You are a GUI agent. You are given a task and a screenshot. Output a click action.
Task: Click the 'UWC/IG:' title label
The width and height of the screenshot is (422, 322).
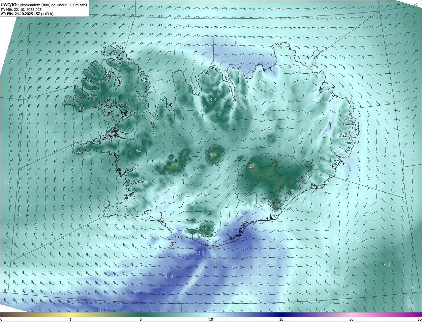coord(9,5)
